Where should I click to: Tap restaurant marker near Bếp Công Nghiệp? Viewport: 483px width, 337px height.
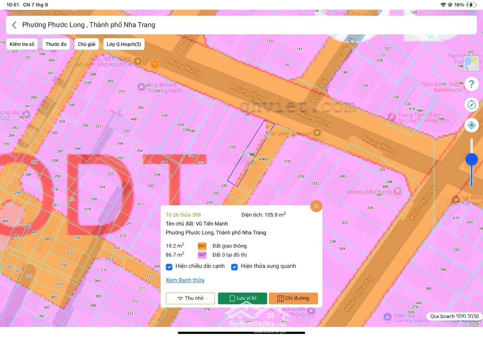coord(155,64)
